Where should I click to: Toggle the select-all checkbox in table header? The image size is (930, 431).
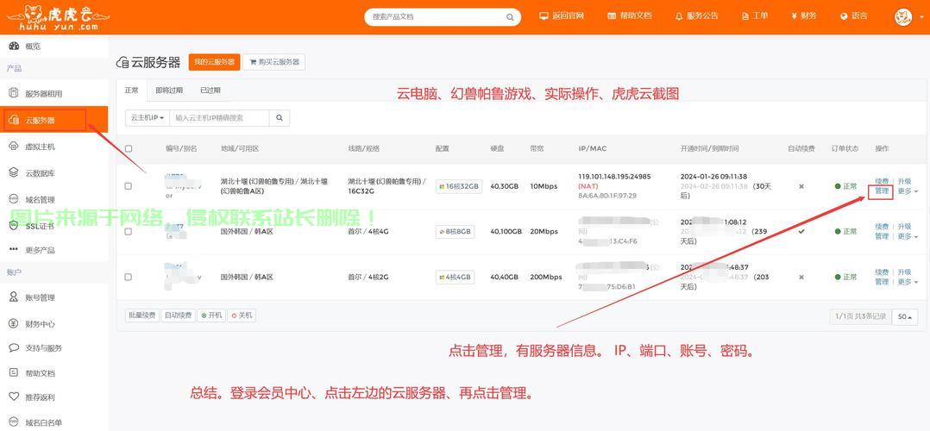point(129,149)
